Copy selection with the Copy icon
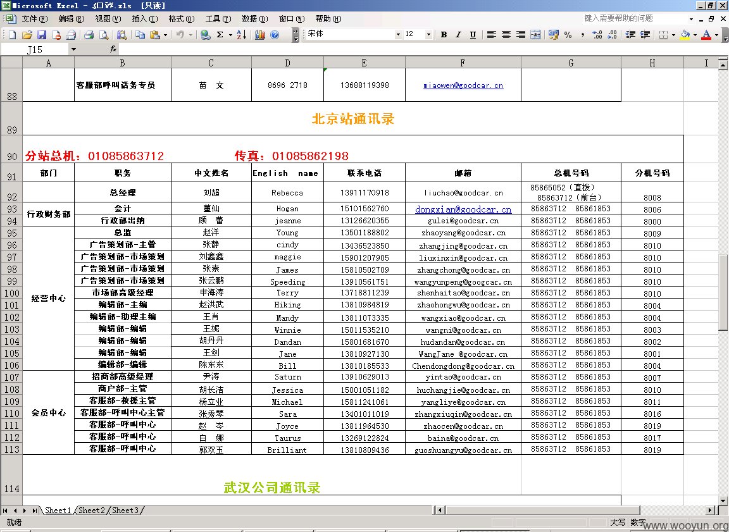729x532 pixels. pyautogui.click(x=140, y=35)
